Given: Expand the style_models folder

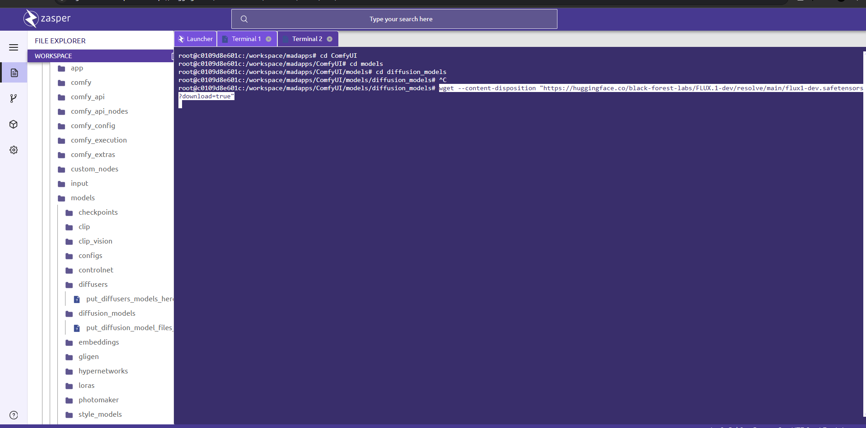Looking at the screenshot, I should click(x=100, y=414).
